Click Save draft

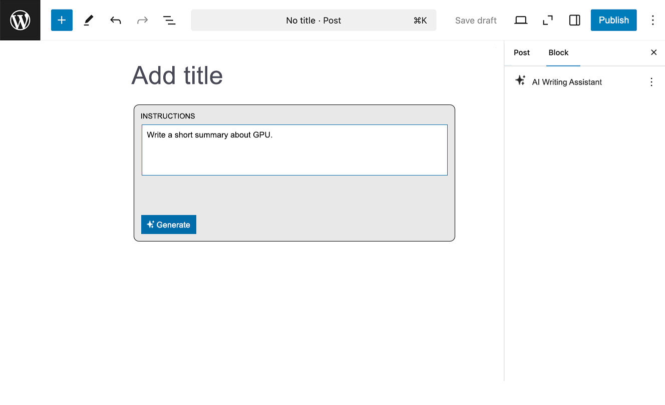[x=476, y=20]
